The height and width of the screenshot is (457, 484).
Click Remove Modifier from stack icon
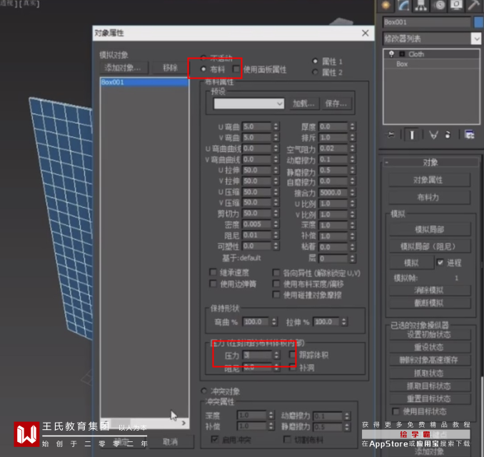448,135
